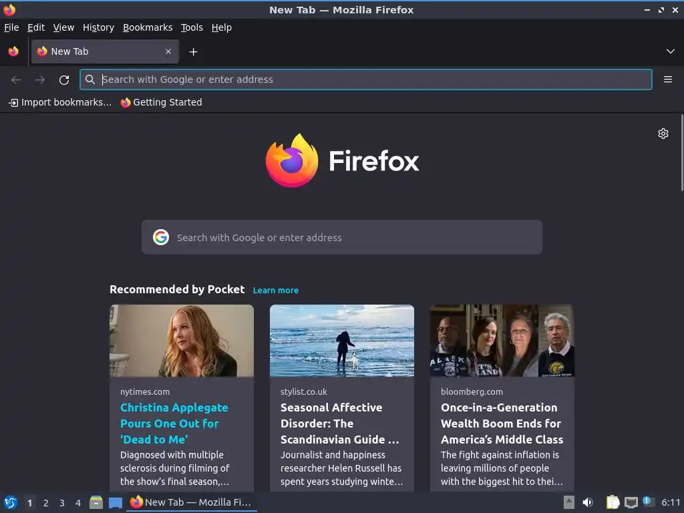Open a new tab with the plus button

click(193, 52)
